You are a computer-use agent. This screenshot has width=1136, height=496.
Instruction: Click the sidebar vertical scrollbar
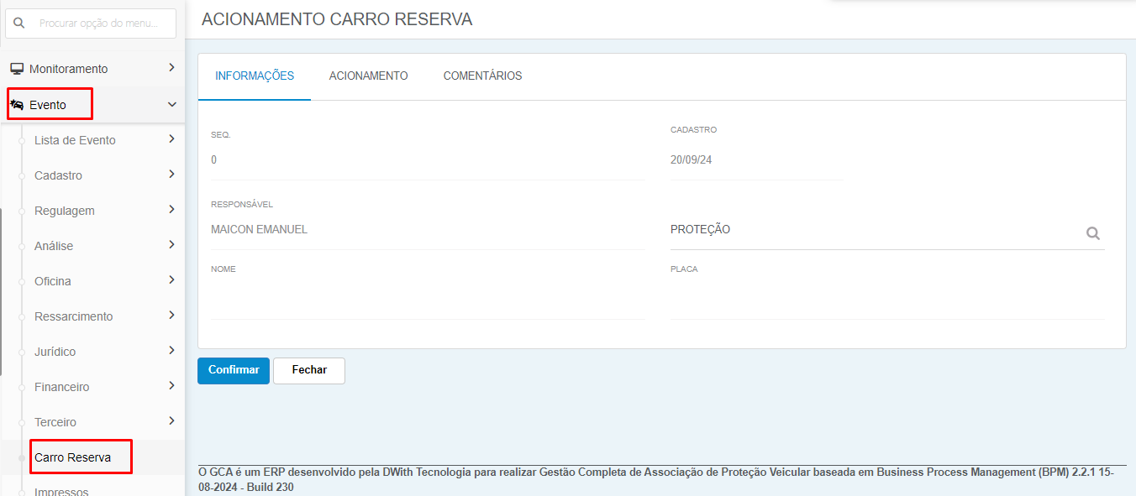[x=2, y=291]
